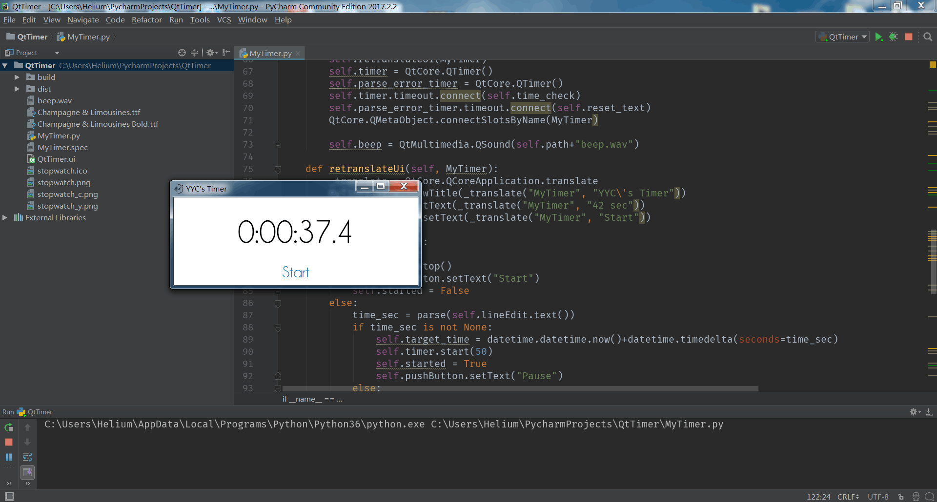
Task: Expand External Libraries node
Action: pyautogui.click(x=5, y=218)
